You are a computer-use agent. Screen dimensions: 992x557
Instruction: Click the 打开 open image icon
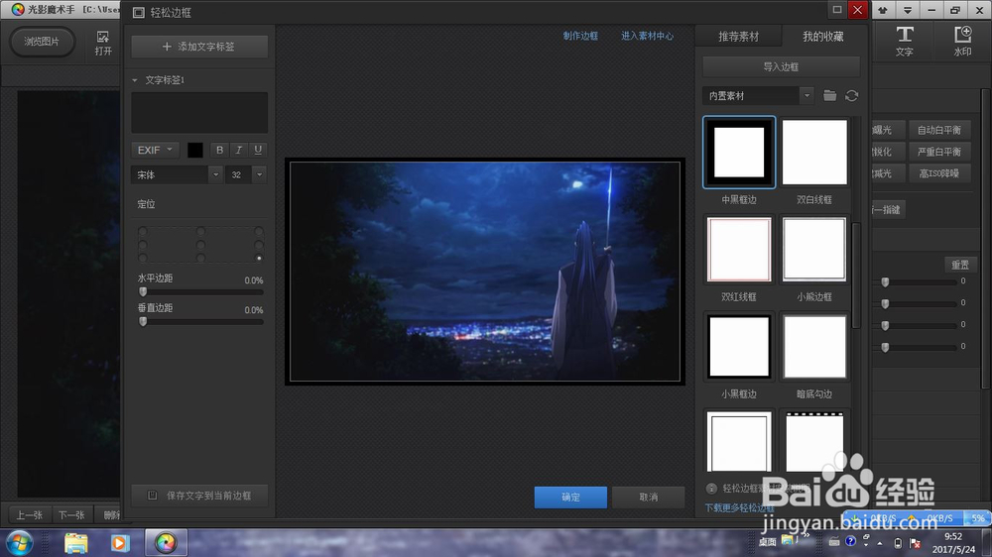click(x=103, y=43)
